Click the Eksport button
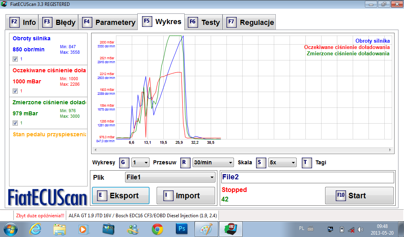 121,196
